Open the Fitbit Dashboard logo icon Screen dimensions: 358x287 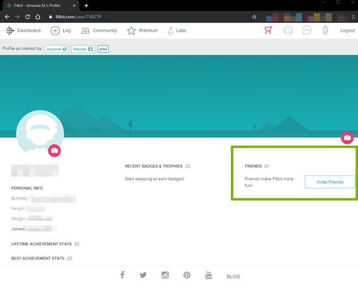coord(10,30)
